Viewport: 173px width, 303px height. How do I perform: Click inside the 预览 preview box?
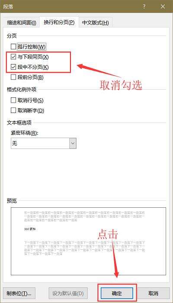[88, 241]
